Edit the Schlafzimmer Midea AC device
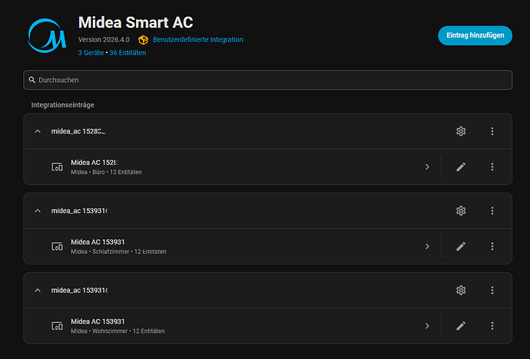 461,246
